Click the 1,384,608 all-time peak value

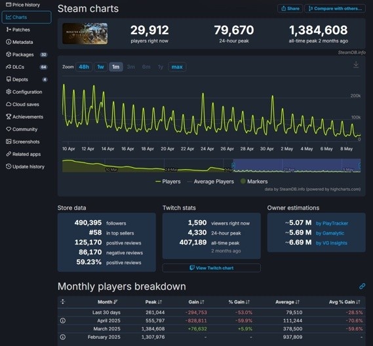(319, 30)
